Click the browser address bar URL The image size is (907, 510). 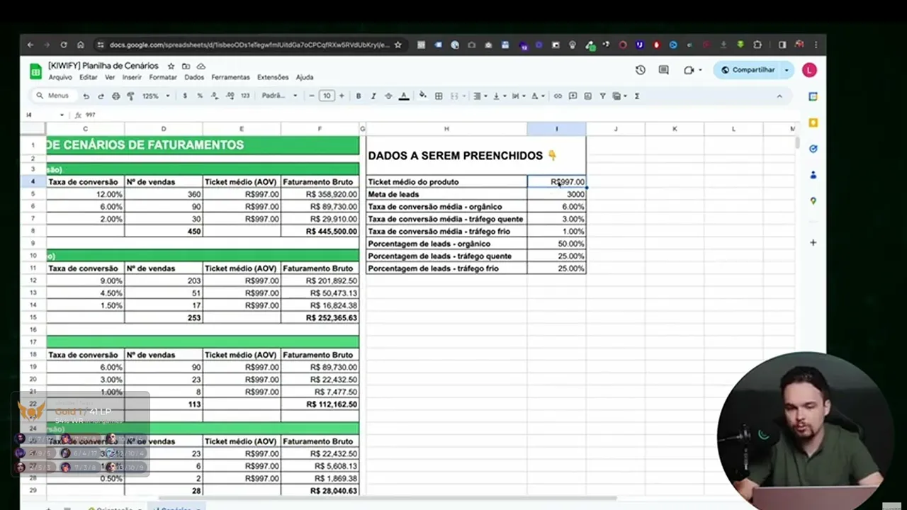click(249, 45)
